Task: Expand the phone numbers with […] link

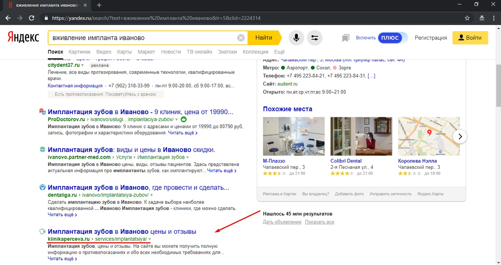Action: point(371,76)
